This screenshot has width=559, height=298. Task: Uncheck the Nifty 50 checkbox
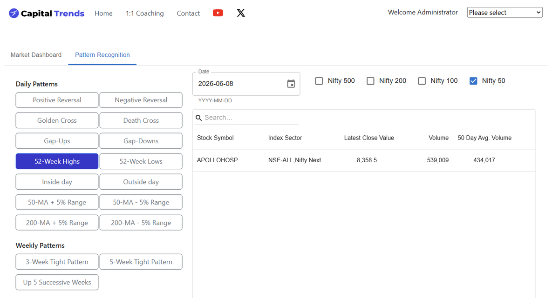473,81
